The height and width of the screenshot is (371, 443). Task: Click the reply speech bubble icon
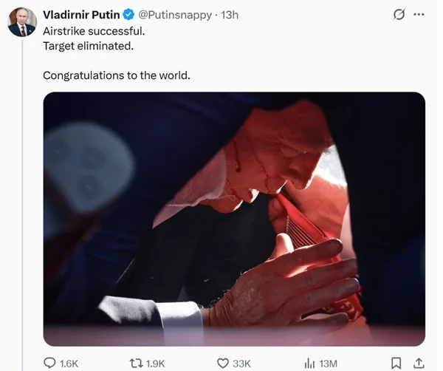click(x=49, y=363)
